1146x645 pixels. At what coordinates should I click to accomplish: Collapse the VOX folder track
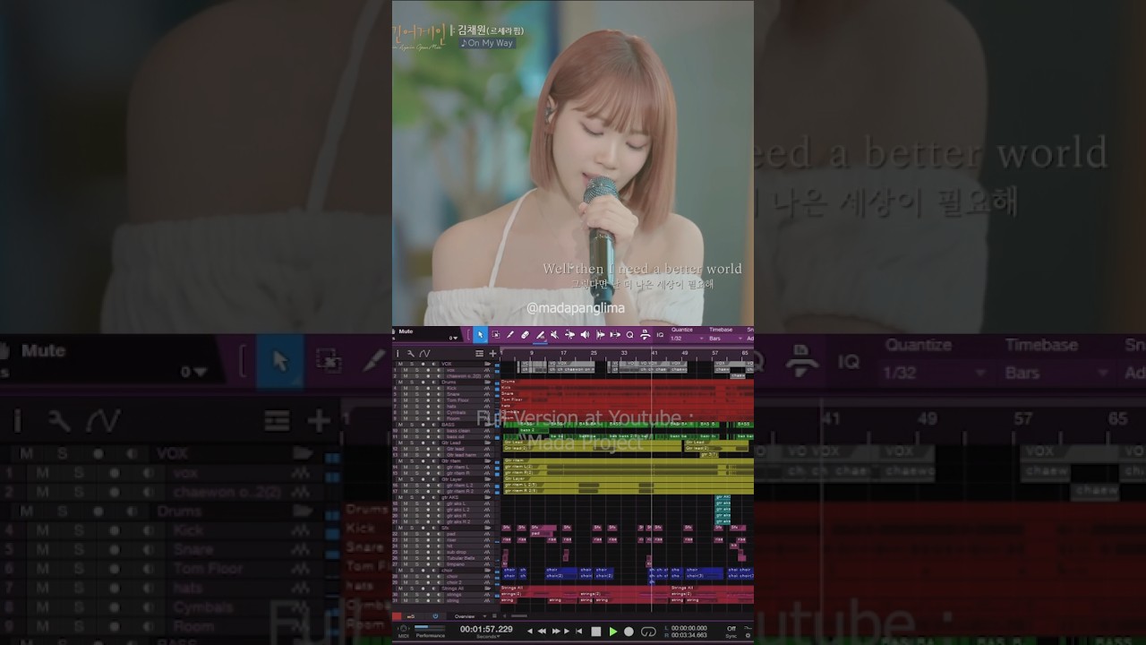488,364
